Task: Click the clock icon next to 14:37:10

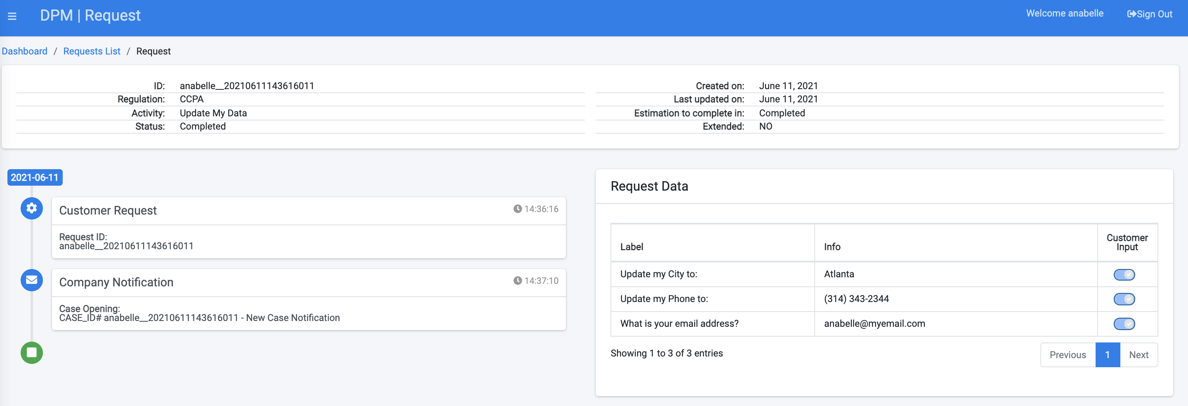Action: pos(517,281)
